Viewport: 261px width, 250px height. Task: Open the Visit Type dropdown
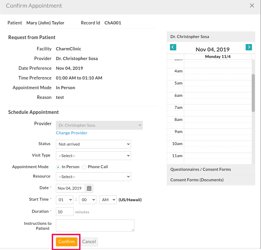tap(93, 156)
